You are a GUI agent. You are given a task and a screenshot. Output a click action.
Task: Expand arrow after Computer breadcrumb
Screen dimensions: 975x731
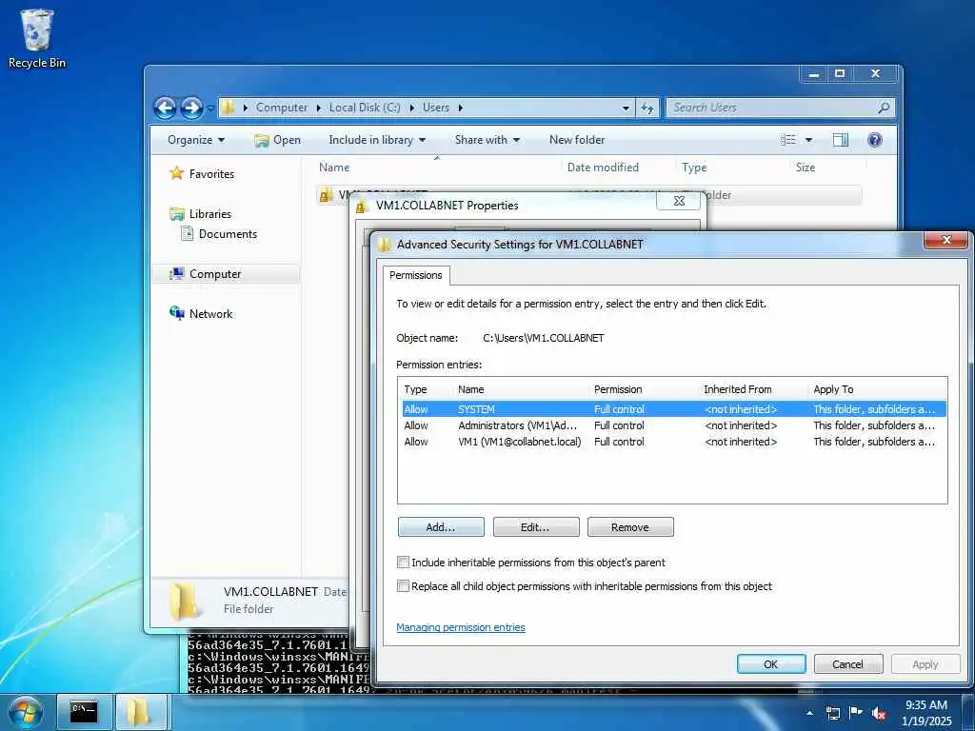click(x=318, y=108)
